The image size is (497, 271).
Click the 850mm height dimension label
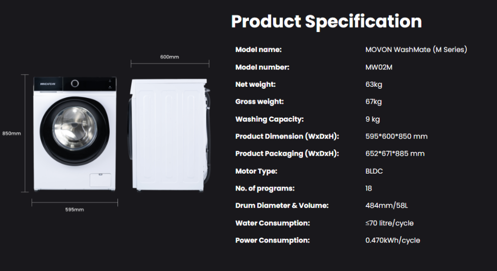[11, 133]
